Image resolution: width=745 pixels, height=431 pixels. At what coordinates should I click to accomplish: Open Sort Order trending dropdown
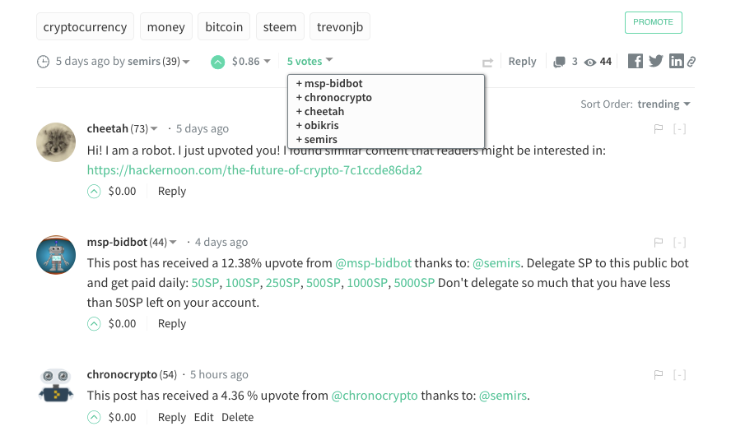click(x=664, y=104)
